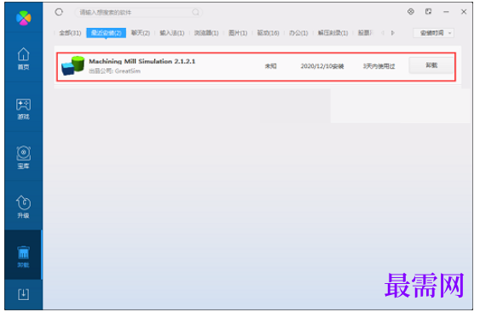Open the Compression/Burning (1) category tab
This screenshot has height=312, width=480.
pos(333,33)
